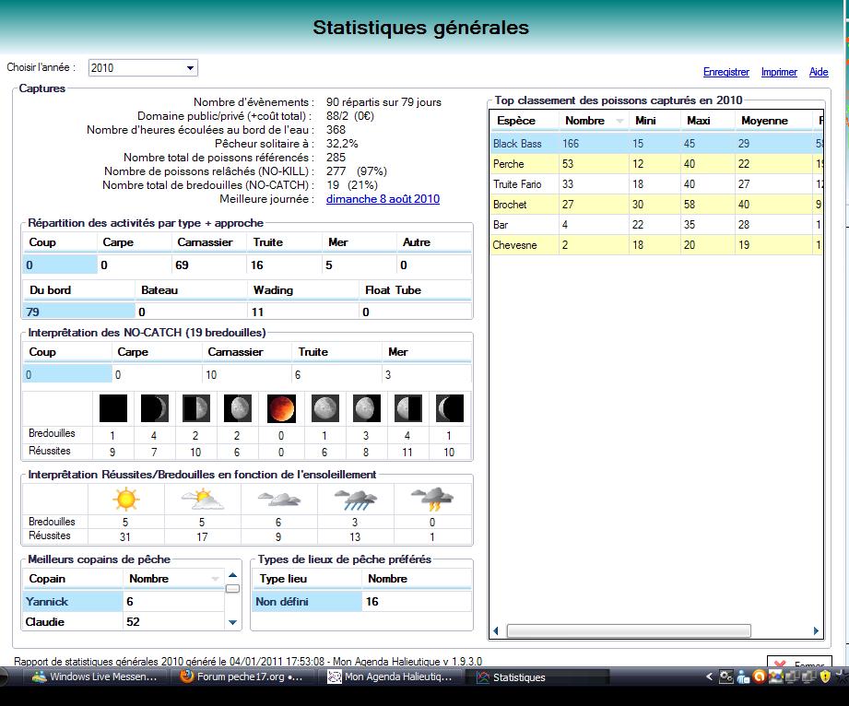The image size is (849, 706).
Task: Expand hidden system tray icons arrow
Action: point(709,677)
